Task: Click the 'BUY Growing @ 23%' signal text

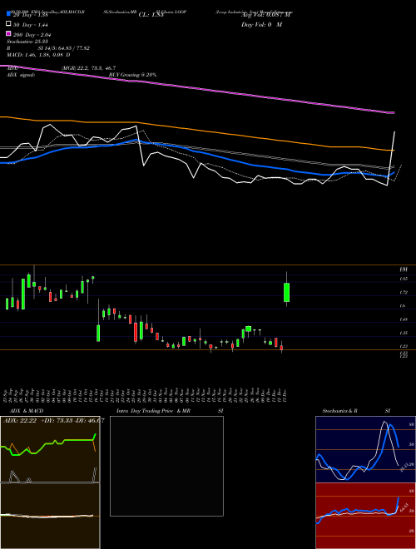Action: click(132, 75)
